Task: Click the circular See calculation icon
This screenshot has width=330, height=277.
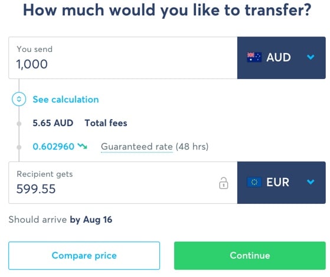Action: [x=19, y=99]
